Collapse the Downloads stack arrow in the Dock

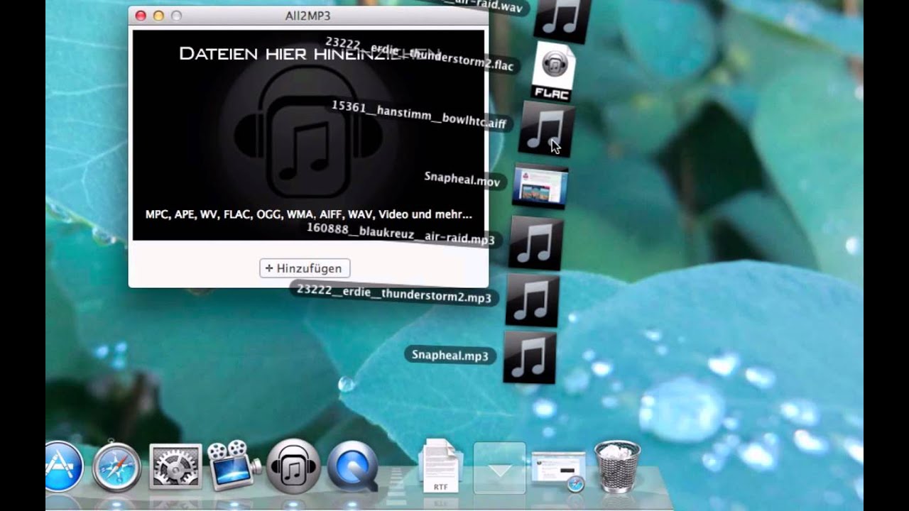pyautogui.click(x=499, y=468)
